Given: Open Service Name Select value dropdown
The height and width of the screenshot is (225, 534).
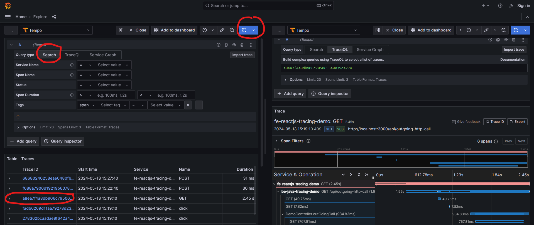Looking at the screenshot, I should point(113,65).
